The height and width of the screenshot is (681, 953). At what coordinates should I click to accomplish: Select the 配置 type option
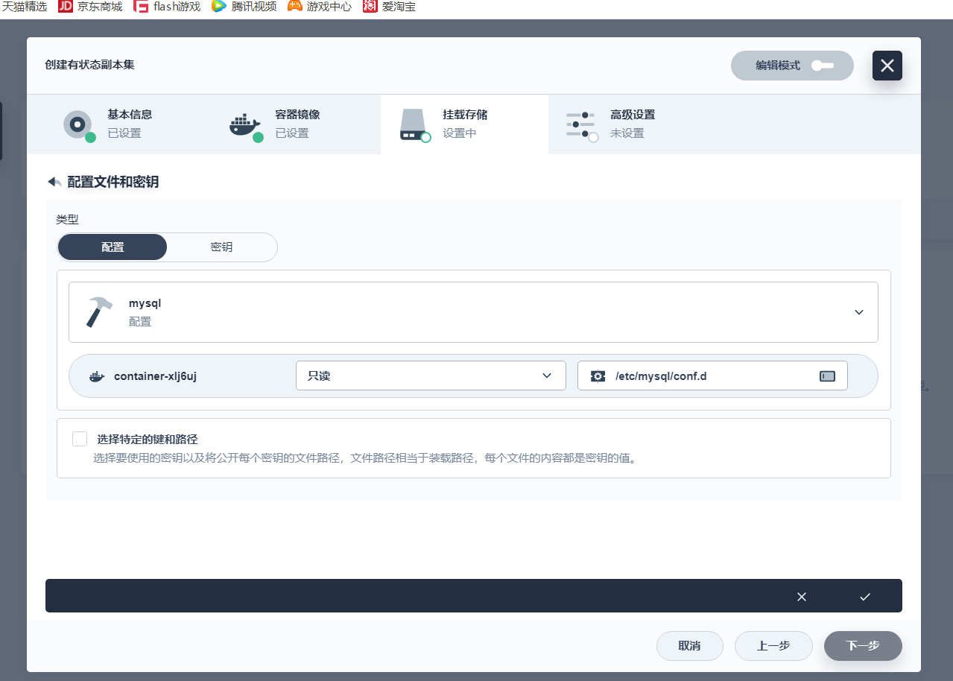[x=113, y=247]
